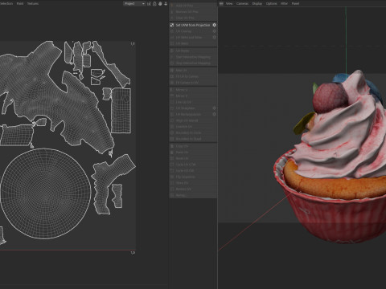Click the Mirror V command

193,96
